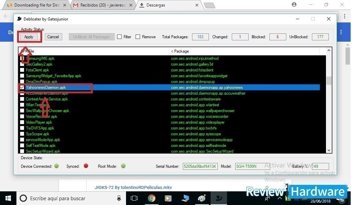Image resolution: width=352 pixels, height=205 pixels.
Task: Close the Descargas tab
Action: 197,5
